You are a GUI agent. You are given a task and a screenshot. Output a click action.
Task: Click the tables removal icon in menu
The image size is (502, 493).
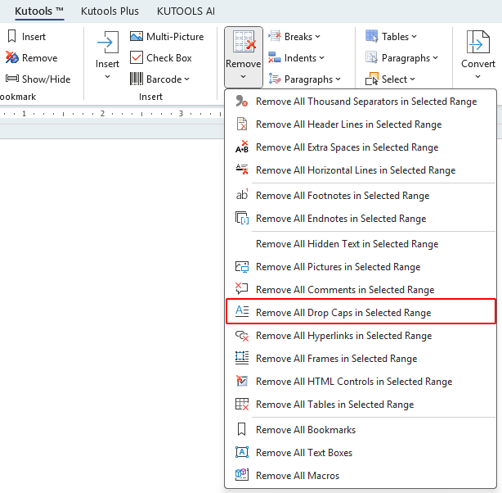(x=242, y=405)
